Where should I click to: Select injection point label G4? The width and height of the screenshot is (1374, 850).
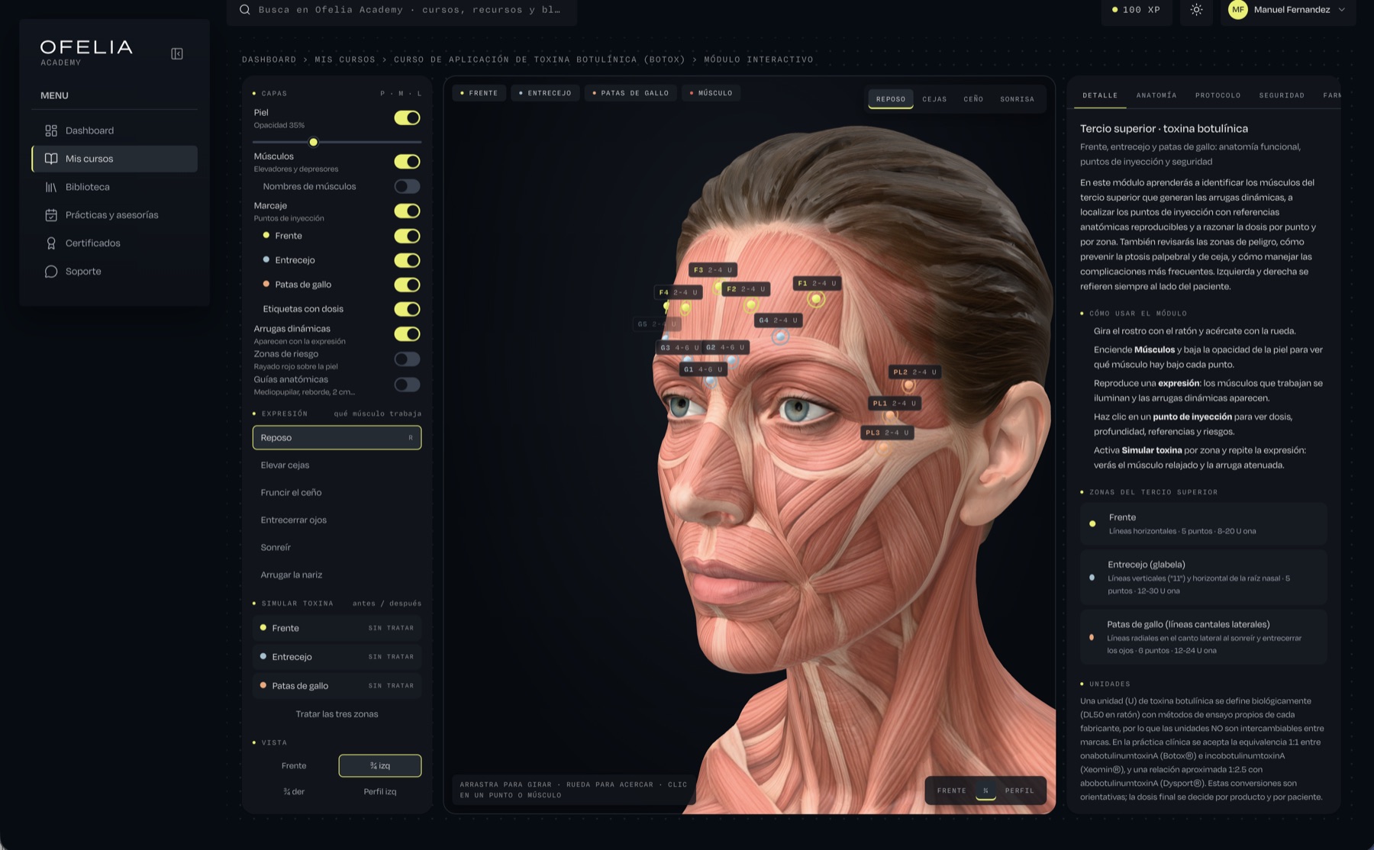(x=777, y=320)
